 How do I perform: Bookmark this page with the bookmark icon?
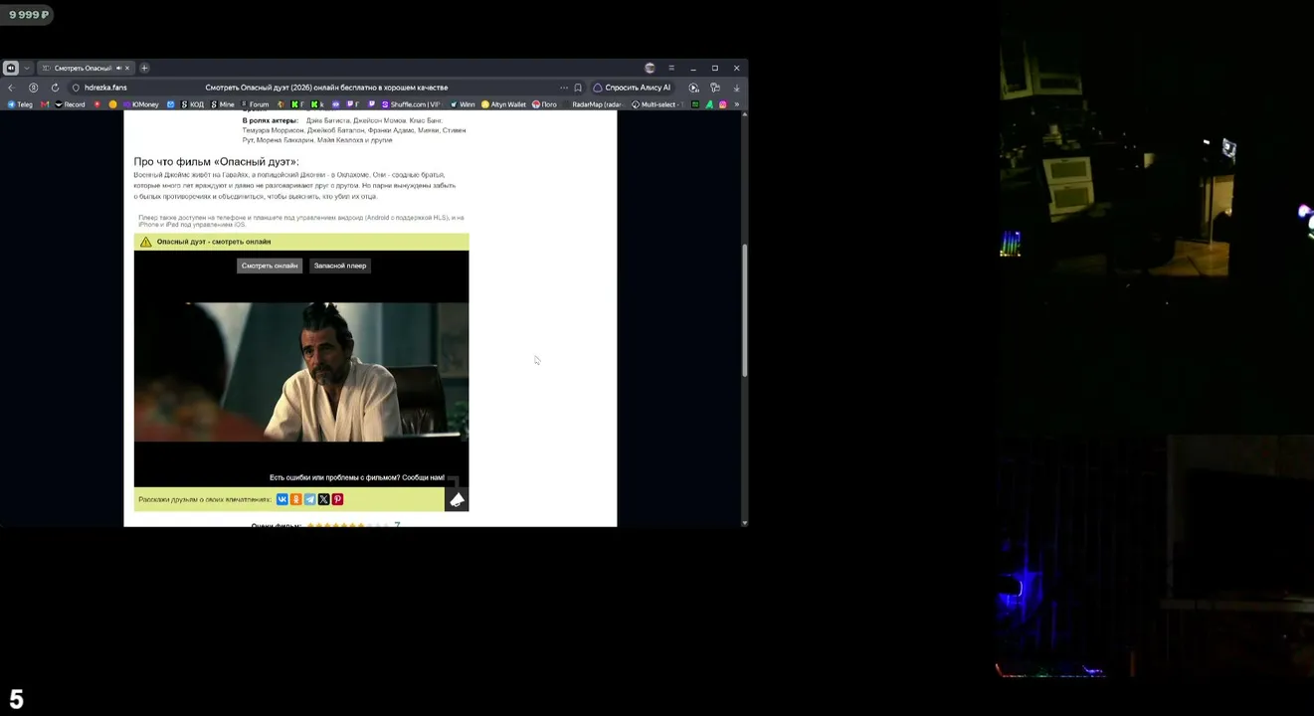(578, 88)
